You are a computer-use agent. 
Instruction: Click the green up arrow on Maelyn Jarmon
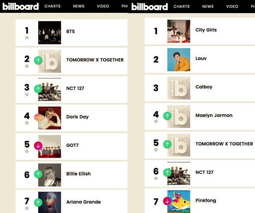167,115
